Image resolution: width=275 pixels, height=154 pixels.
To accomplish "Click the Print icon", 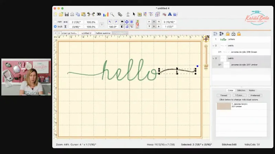I will point(72,14).
